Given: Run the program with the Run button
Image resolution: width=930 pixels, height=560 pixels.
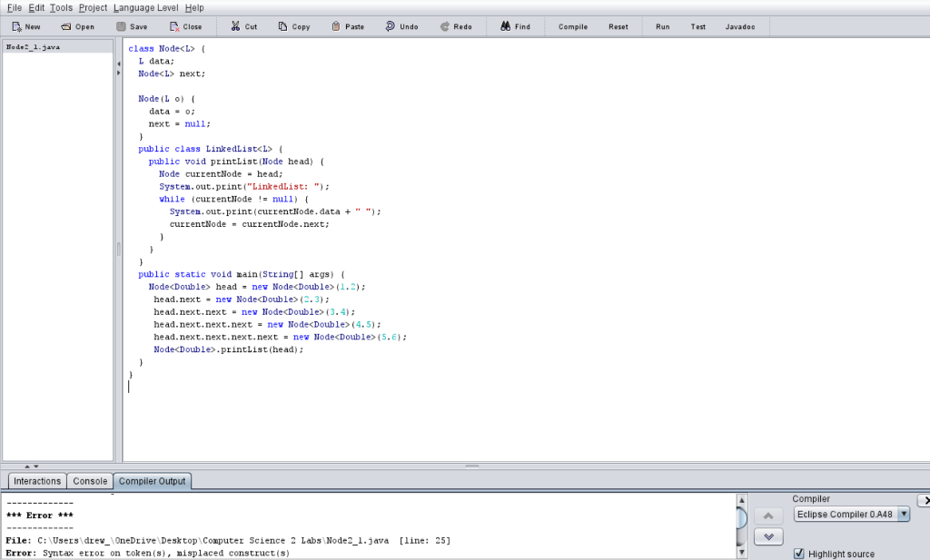Looking at the screenshot, I should (662, 26).
